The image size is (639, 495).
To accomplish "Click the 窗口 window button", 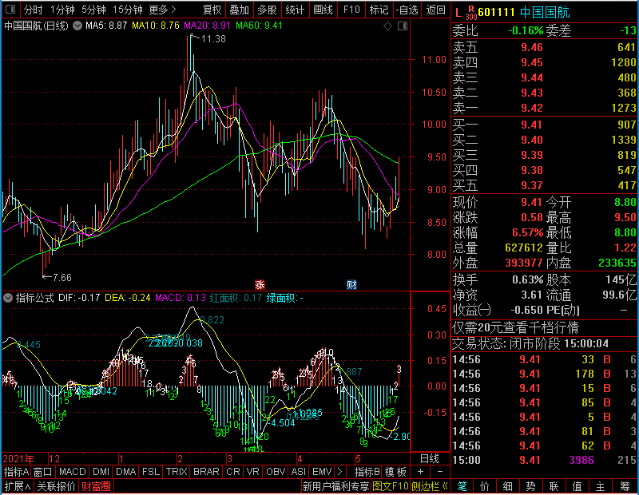I will click(43, 472).
